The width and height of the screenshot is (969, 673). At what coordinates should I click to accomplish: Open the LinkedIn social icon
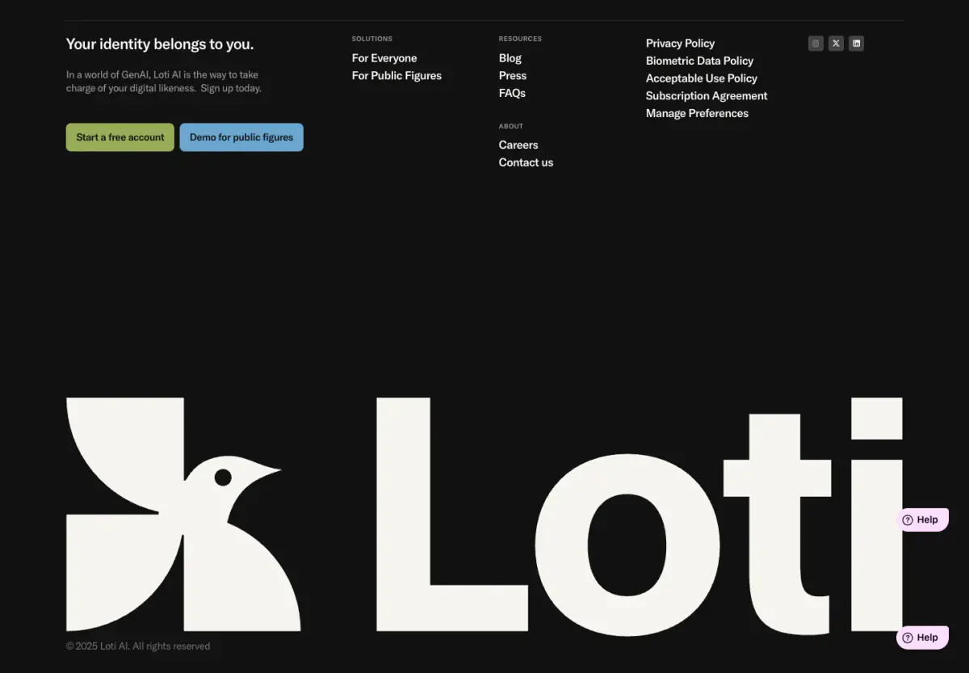click(856, 44)
